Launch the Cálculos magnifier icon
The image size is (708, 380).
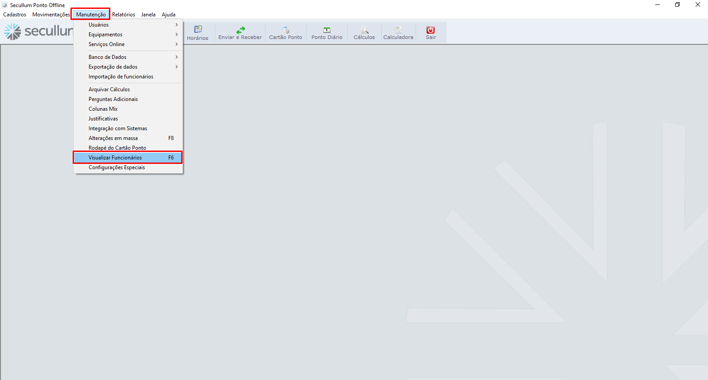(364, 30)
